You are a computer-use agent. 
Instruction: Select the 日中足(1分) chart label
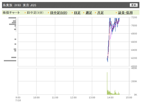35,13
